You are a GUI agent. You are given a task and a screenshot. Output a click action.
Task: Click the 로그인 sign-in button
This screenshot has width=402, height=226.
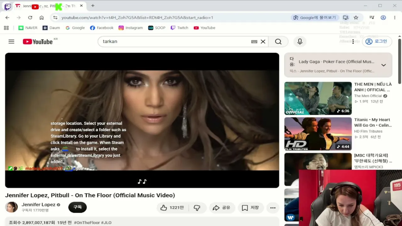coord(377,41)
